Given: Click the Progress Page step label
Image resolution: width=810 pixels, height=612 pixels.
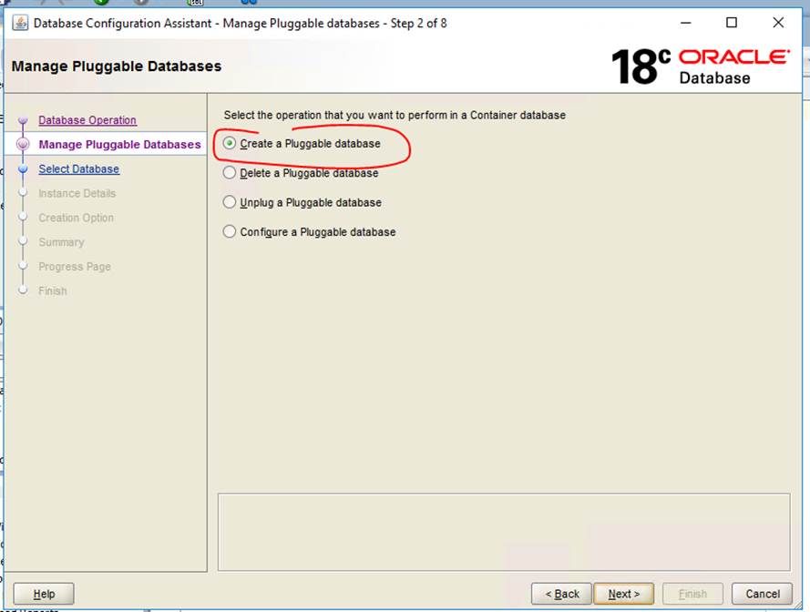Looking at the screenshot, I should point(75,267).
